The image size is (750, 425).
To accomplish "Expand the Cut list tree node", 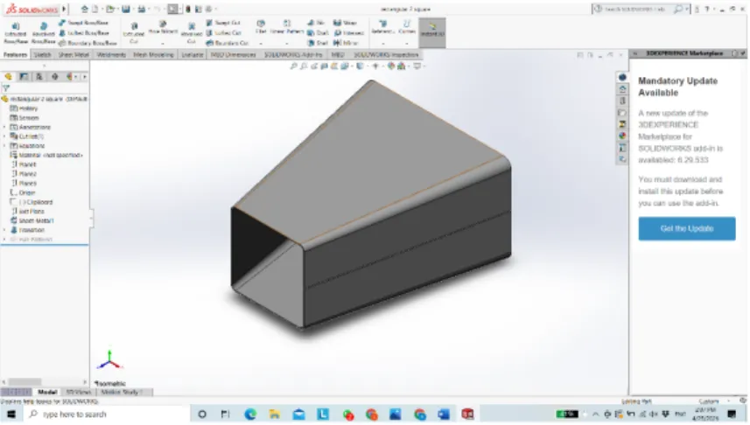I will [x=4, y=136].
